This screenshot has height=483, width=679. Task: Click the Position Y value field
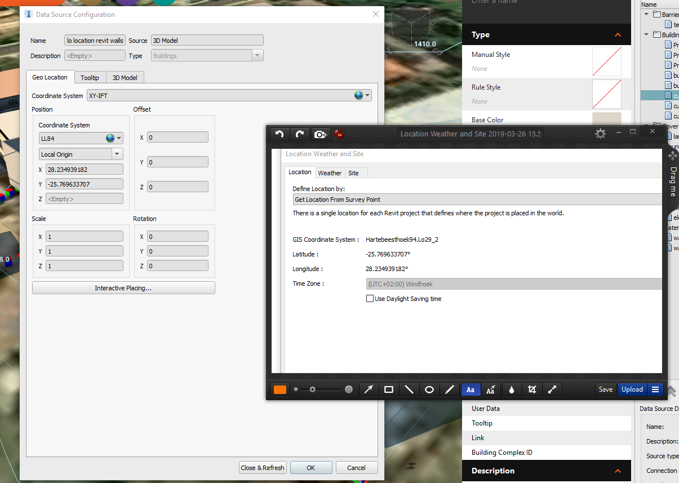[85, 184]
